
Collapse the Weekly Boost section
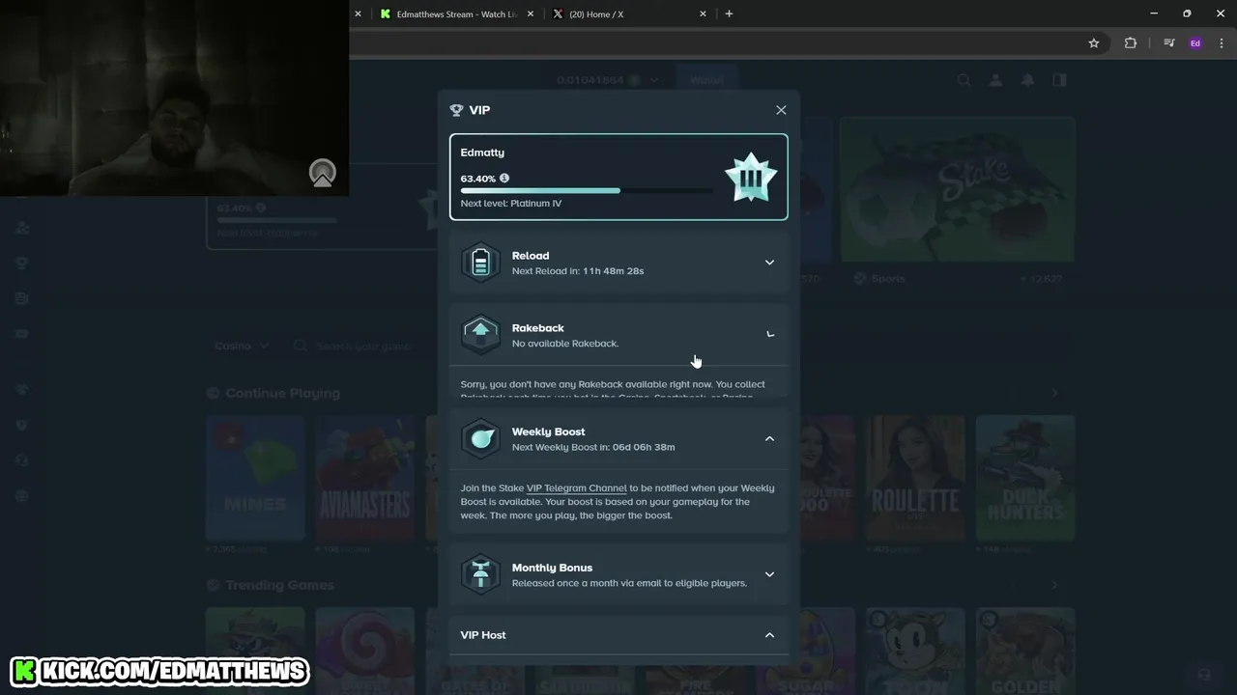click(769, 438)
